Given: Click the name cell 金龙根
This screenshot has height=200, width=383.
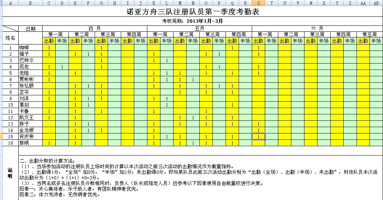Looking at the screenshot, I should pos(31,130).
